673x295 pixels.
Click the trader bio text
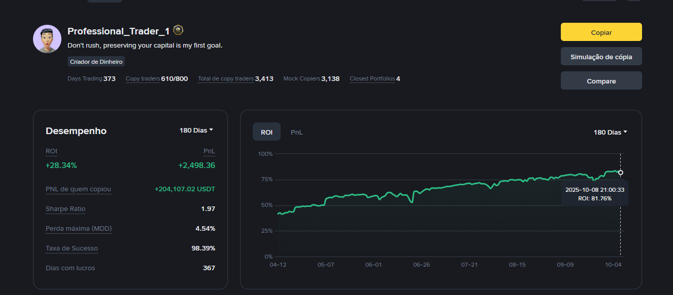pyautogui.click(x=145, y=45)
